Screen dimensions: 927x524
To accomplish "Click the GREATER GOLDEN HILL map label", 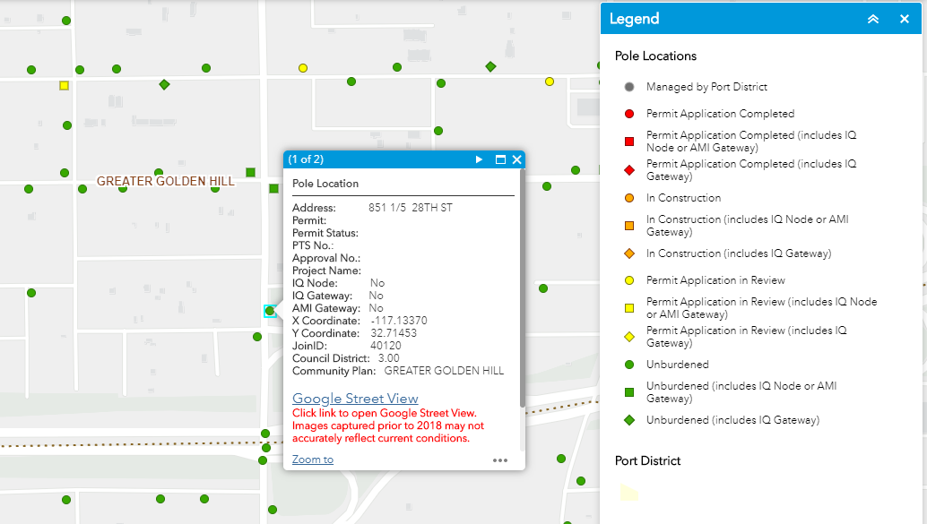I will pos(166,181).
